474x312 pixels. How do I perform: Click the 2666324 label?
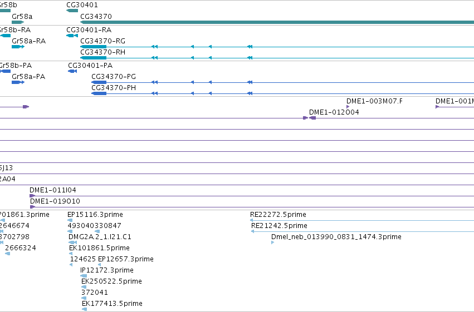click(x=21, y=247)
